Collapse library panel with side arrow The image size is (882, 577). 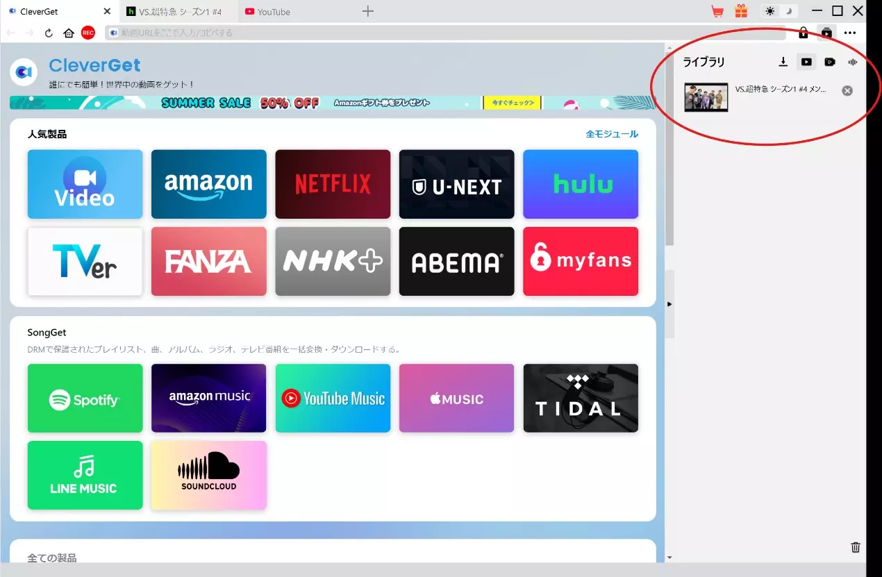[669, 304]
